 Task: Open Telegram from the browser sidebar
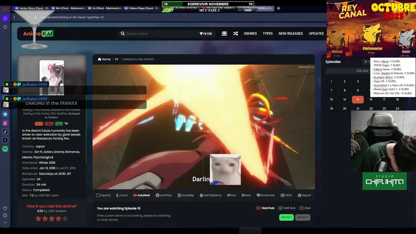5,114
